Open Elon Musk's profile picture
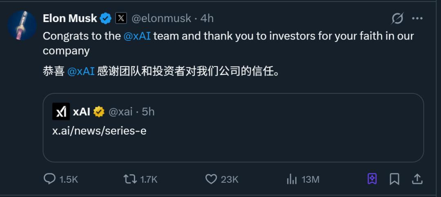Viewport: 441px width, 197px height. pos(22,25)
